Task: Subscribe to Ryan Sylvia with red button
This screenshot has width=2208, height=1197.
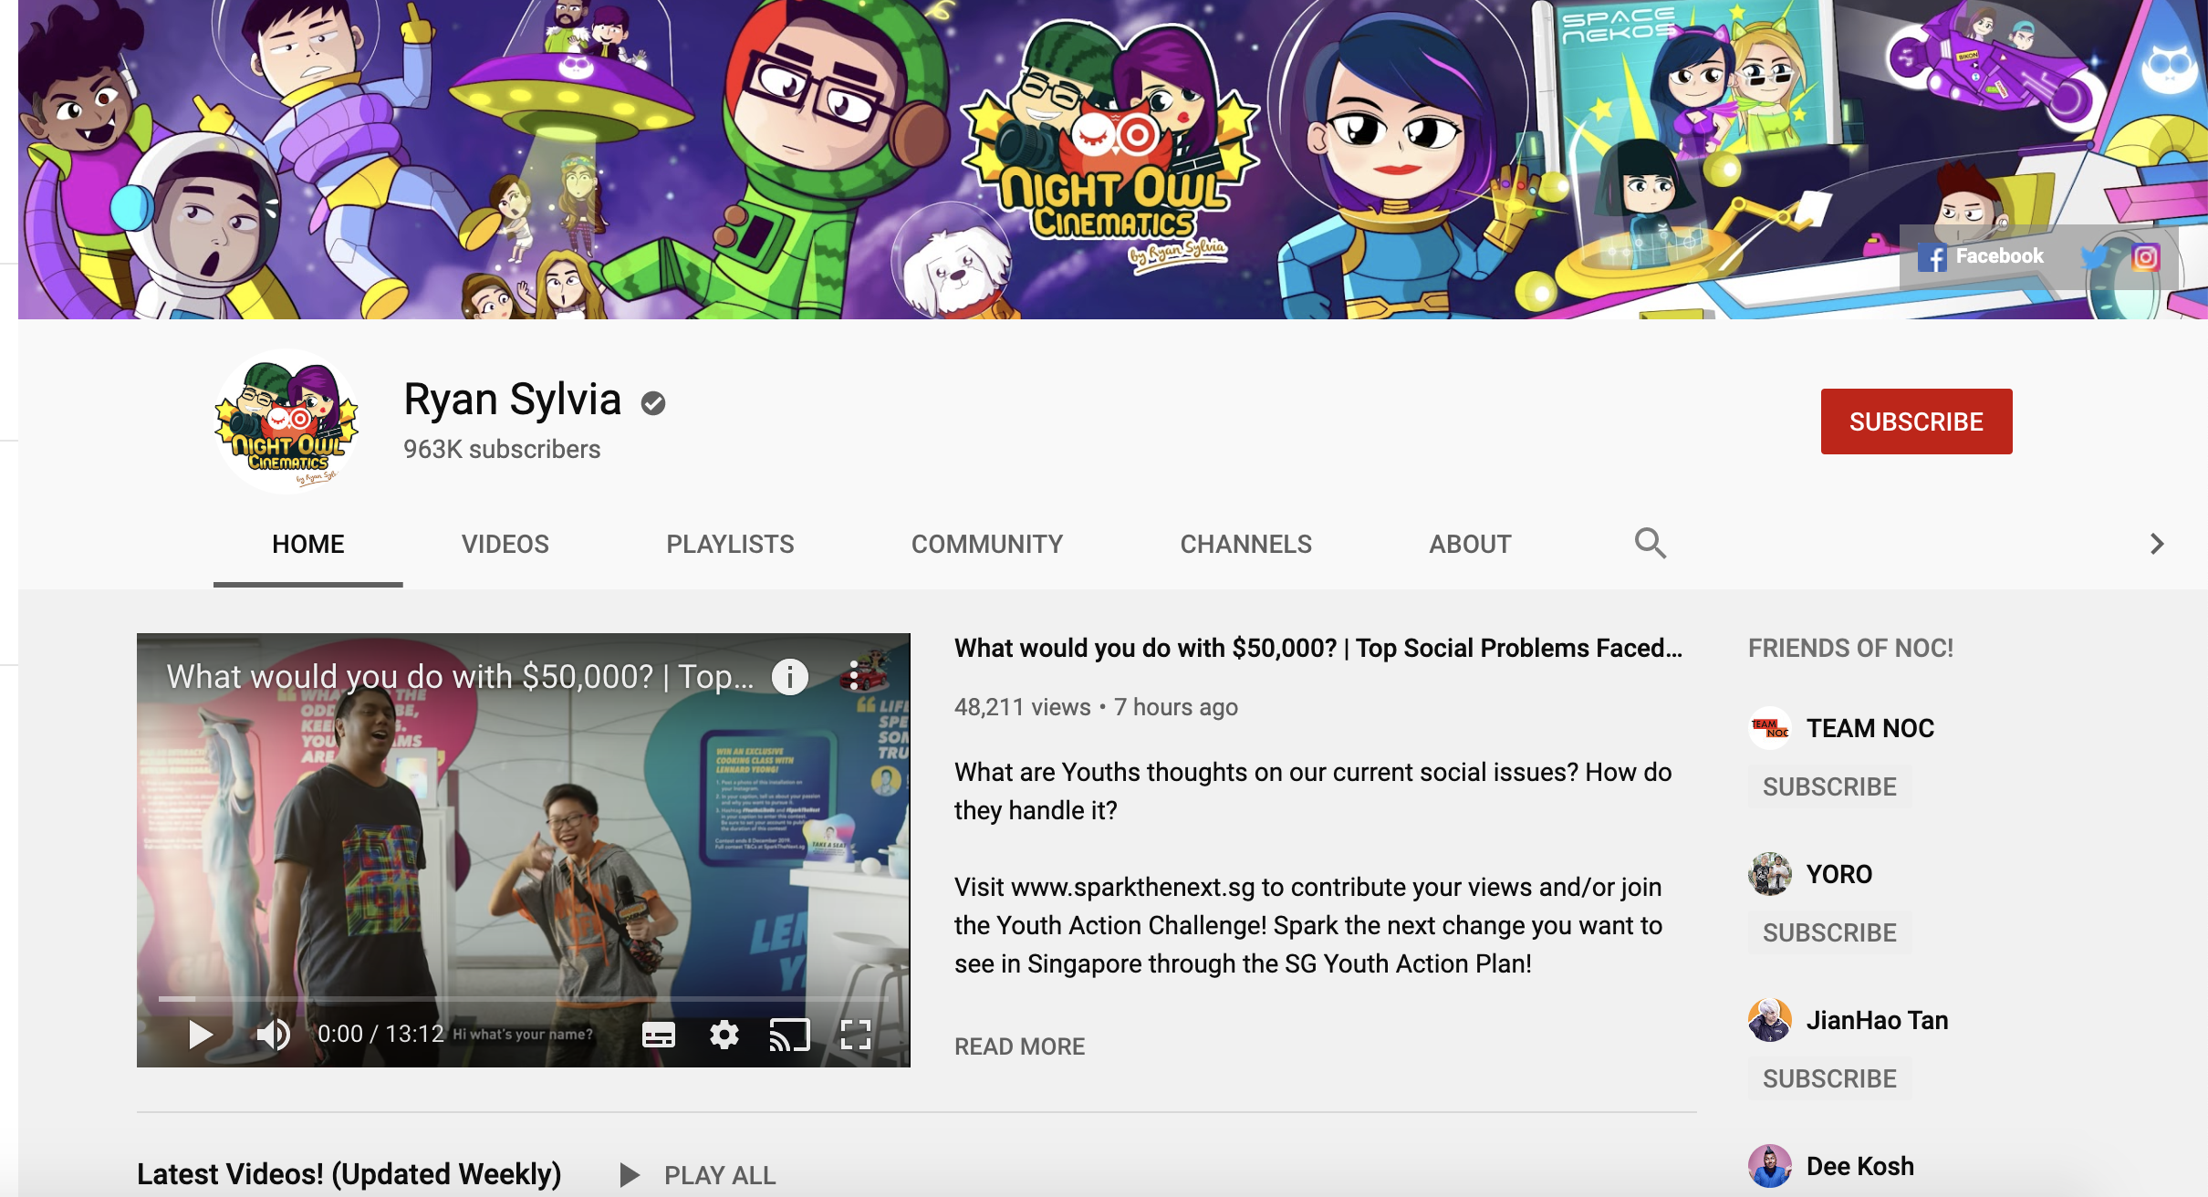Action: (1917, 422)
